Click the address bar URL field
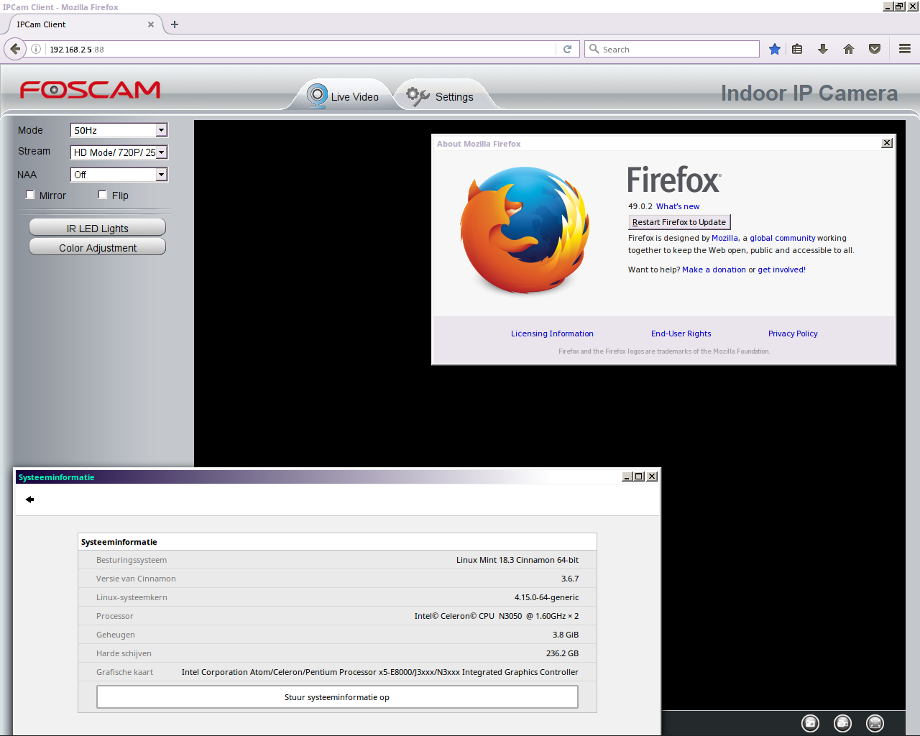This screenshot has height=736, width=920. point(300,49)
